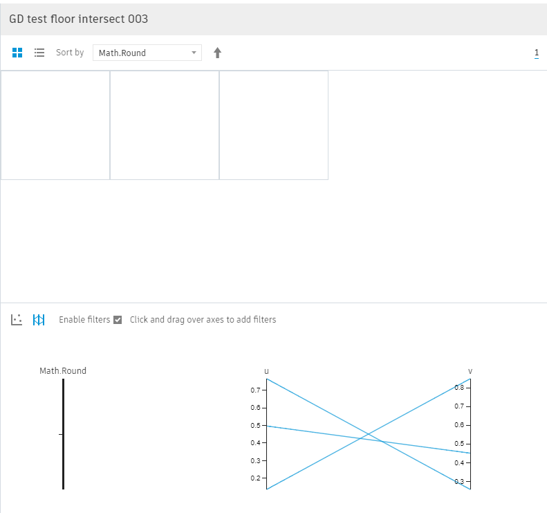
Task: Toggle sort direction arrow
Action: (x=217, y=53)
